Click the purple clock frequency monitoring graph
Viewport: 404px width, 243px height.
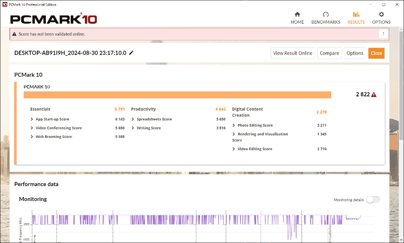pos(196,227)
